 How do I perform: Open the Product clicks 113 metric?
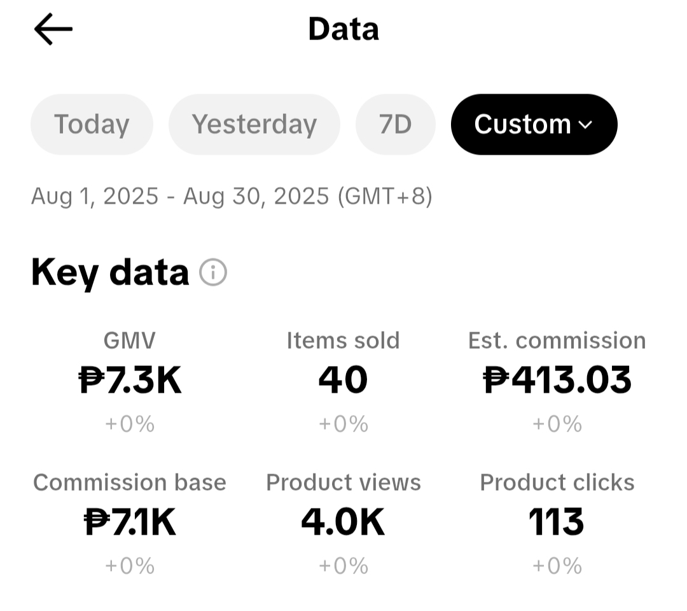pos(557,523)
